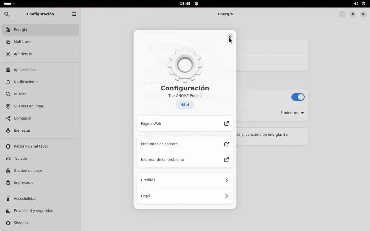Click the Compartir share icon

[x=8, y=118]
